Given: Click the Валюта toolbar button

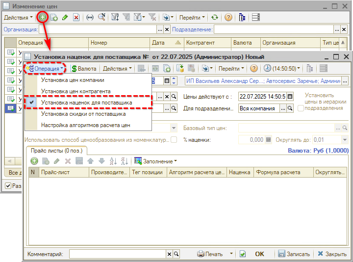Looking at the screenshot, I should click(x=84, y=68).
